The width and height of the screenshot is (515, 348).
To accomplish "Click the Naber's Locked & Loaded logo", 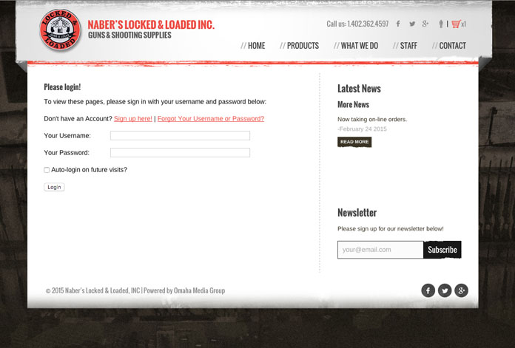I will click(x=61, y=31).
